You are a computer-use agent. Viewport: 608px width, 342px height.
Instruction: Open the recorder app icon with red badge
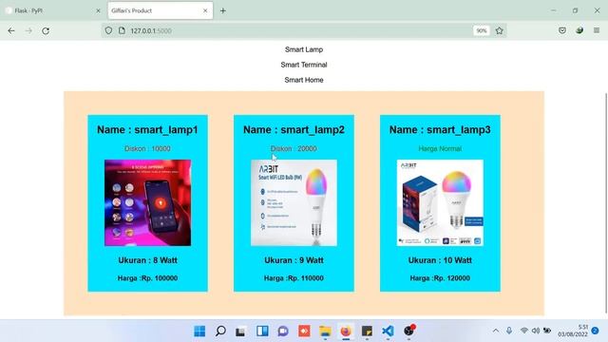pos(409,331)
